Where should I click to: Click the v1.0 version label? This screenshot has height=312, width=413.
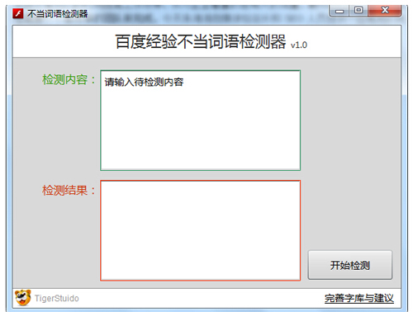299,45
